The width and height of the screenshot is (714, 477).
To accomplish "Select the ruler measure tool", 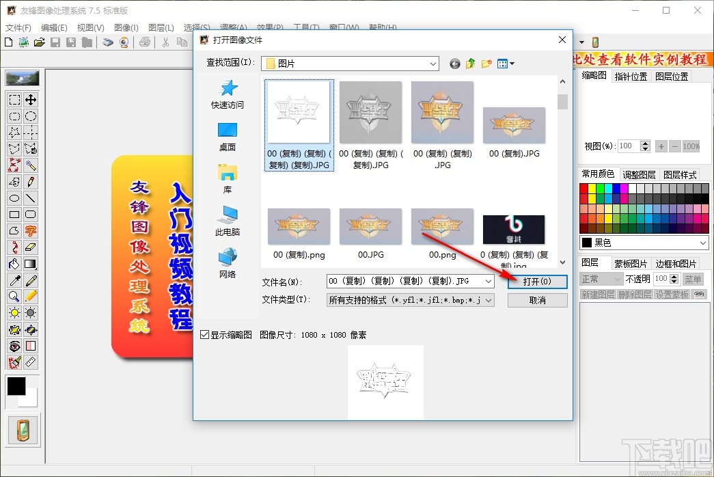I will tap(31, 362).
